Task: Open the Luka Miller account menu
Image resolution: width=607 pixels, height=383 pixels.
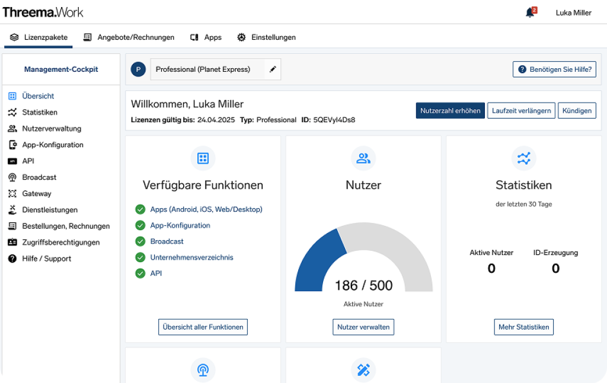Action: coord(573,13)
